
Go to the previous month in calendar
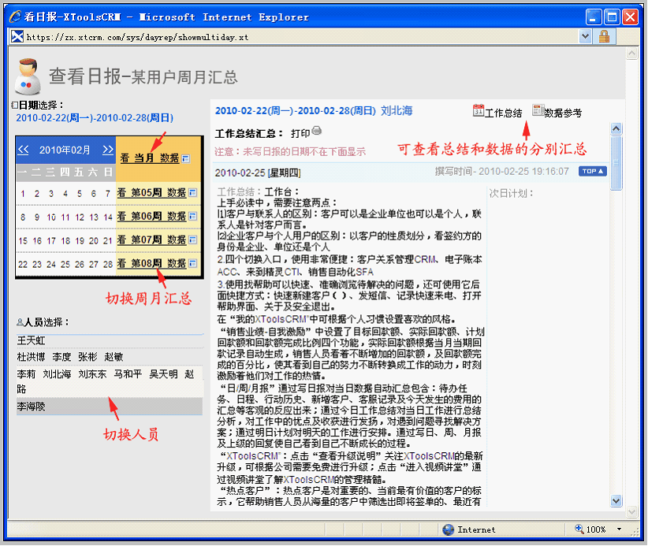[x=24, y=149]
